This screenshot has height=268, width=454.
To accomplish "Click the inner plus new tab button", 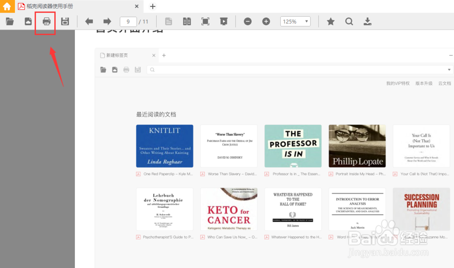I will pyautogui.click(x=164, y=55).
